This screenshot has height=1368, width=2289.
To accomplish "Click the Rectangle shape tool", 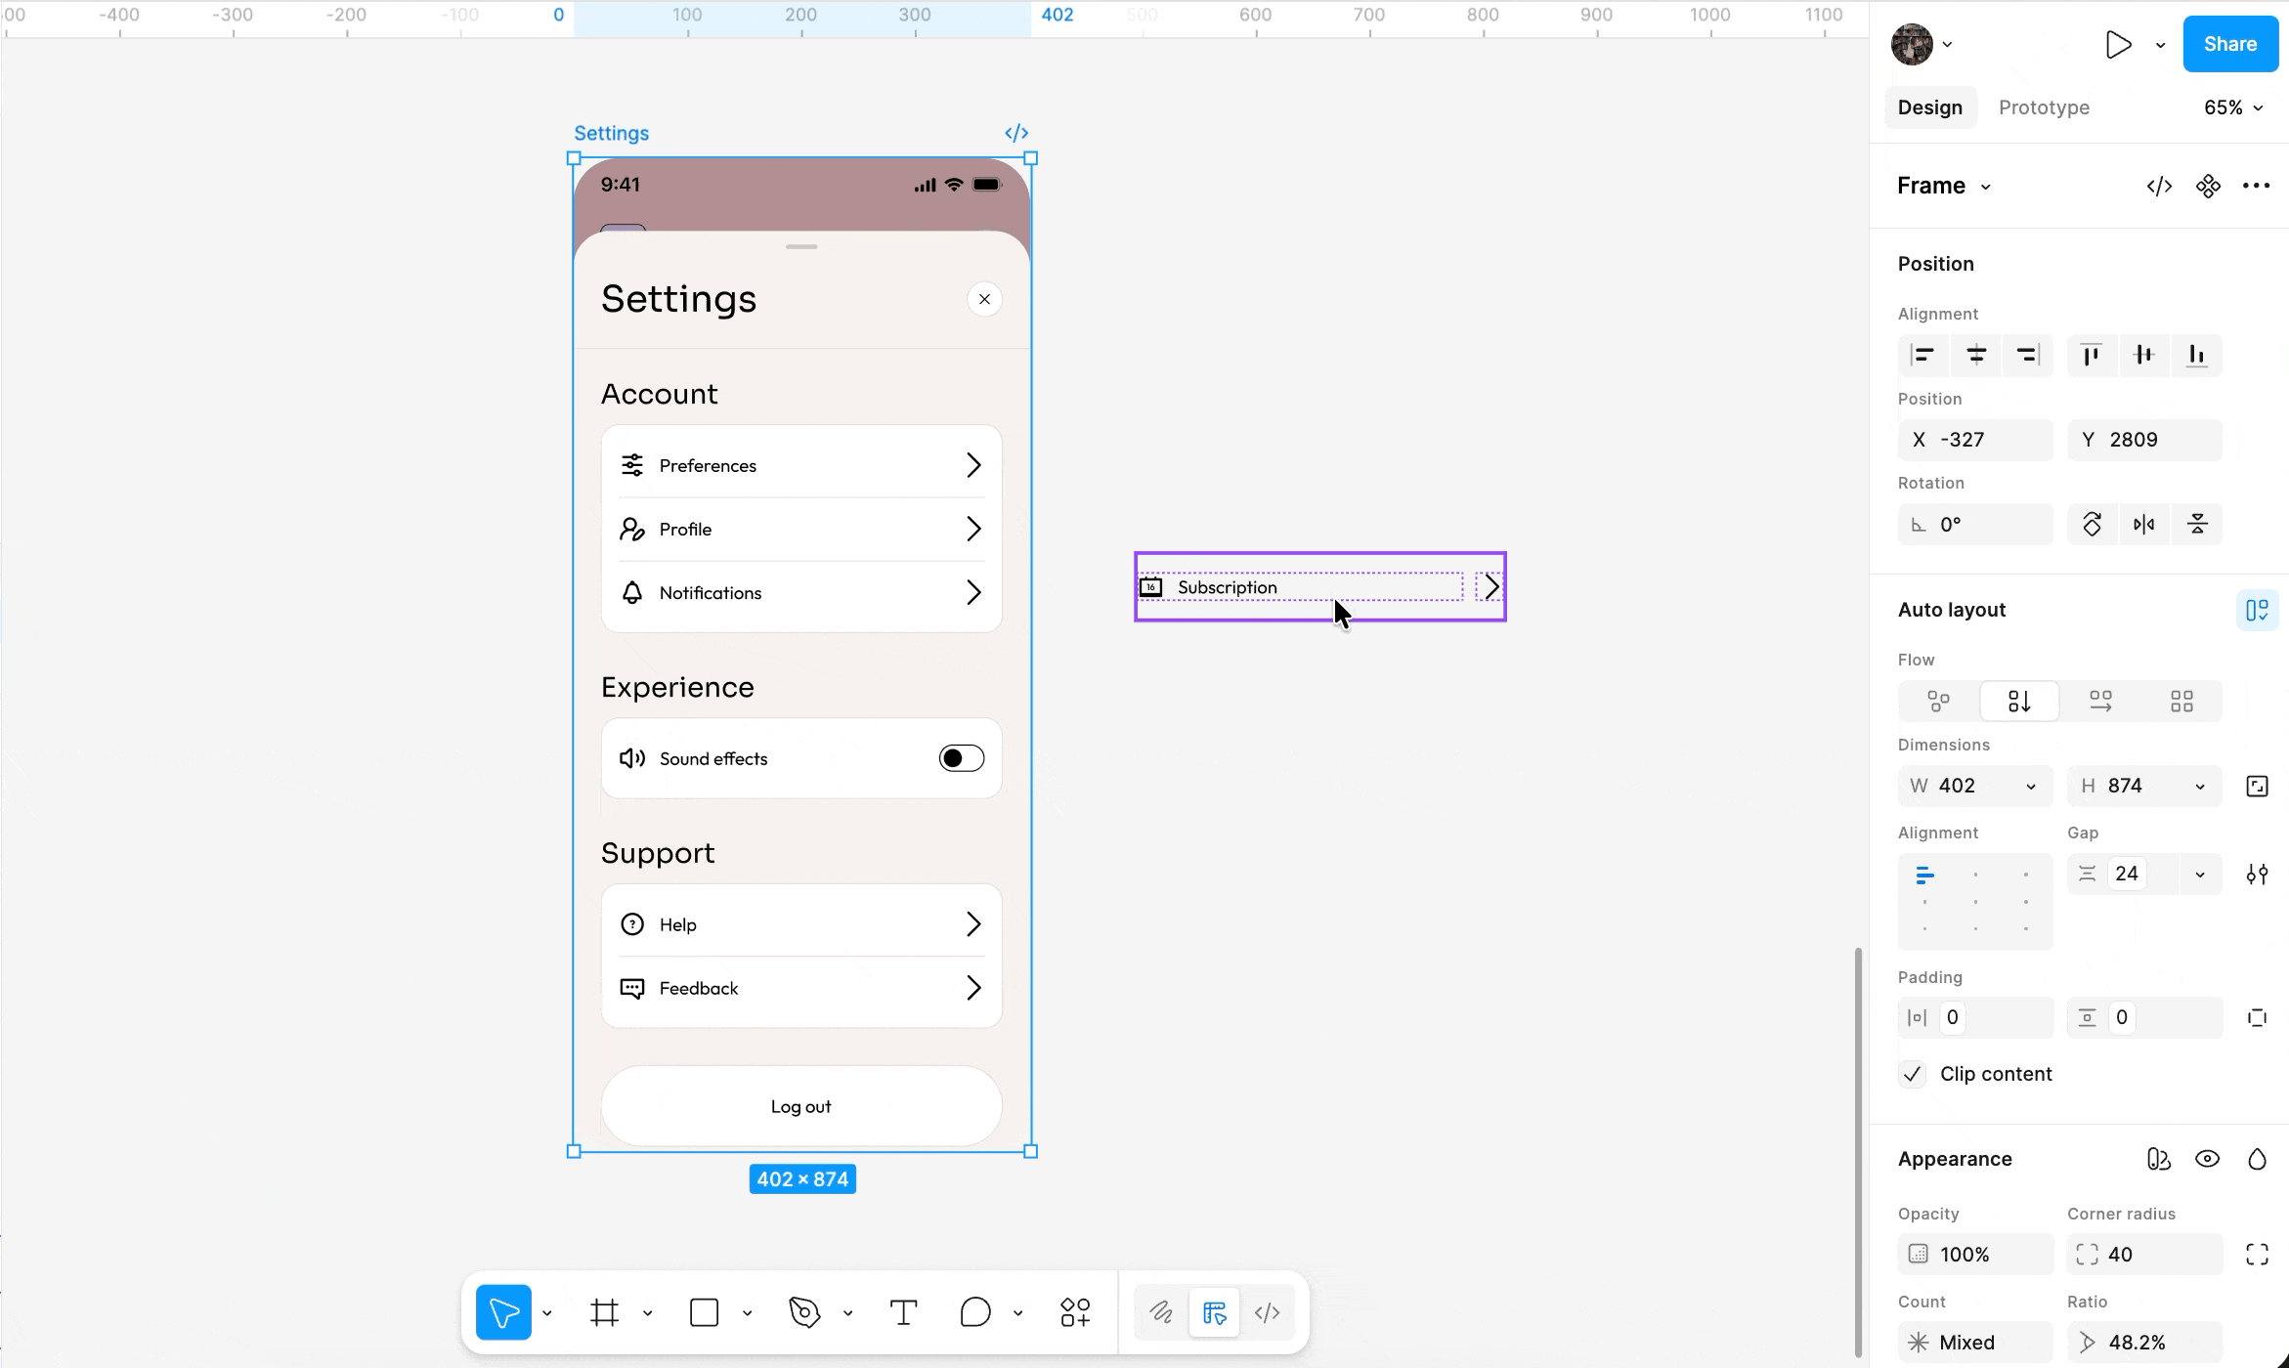I will click(704, 1312).
